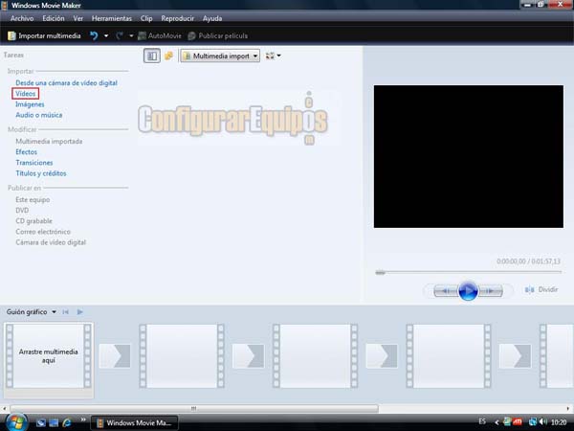Click the AutoMovie toolbar button
Screen dimensions: 574x431
pyautogui.click(x=160, y=36)
